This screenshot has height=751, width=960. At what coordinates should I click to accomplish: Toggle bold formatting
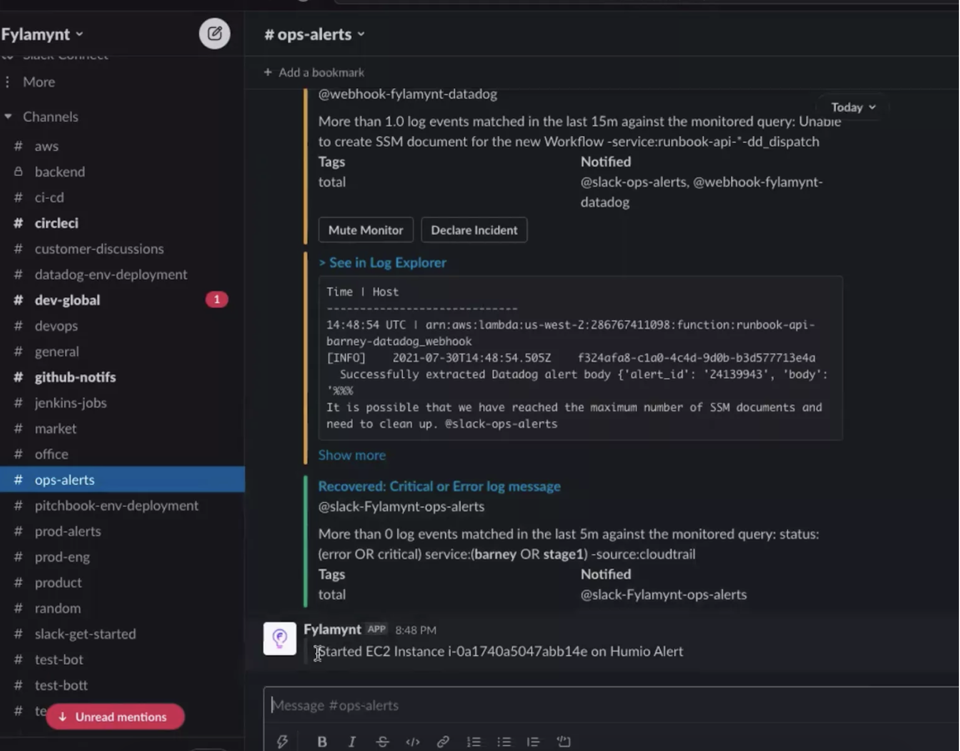pos(322,741)
